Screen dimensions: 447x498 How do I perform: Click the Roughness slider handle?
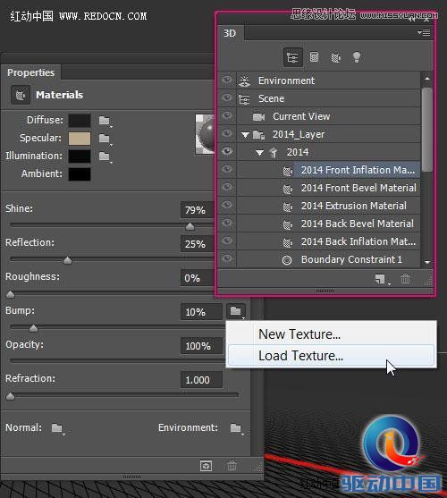[x=11, y=294]
